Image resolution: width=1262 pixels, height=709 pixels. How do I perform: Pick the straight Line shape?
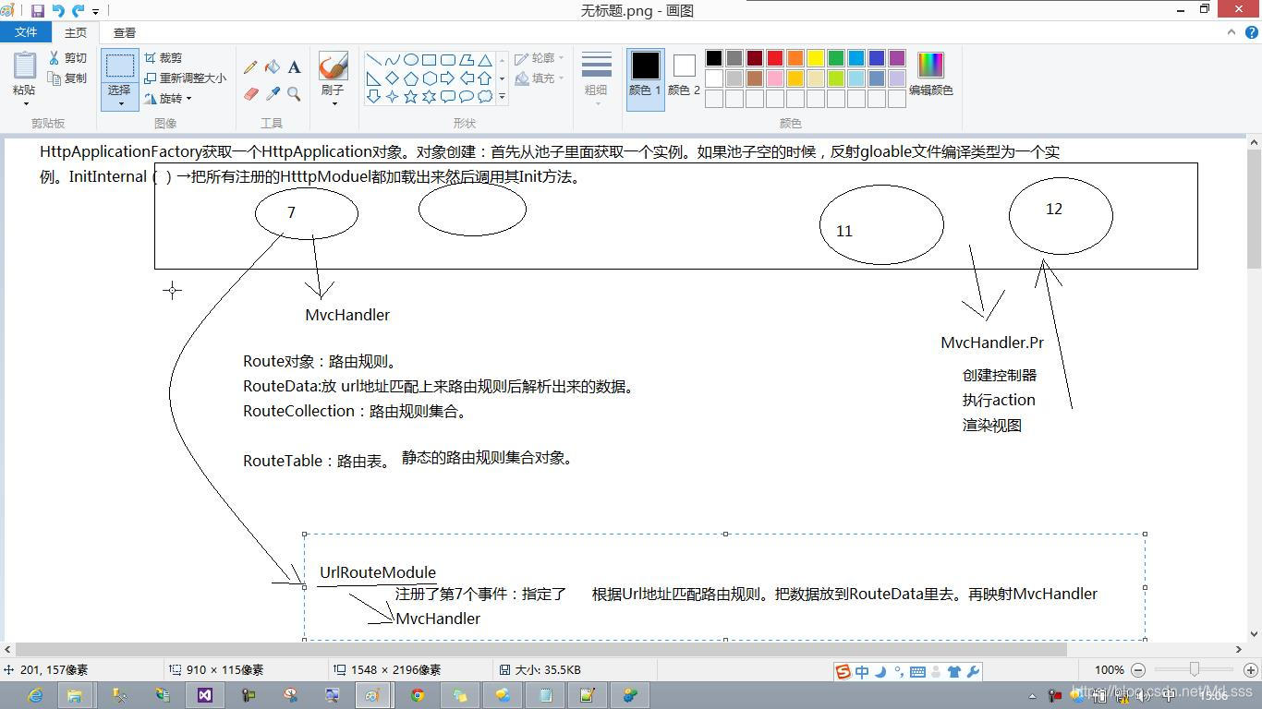click(374, 59)
